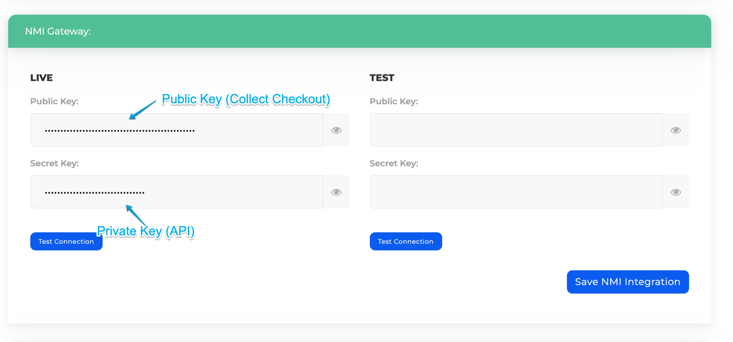Click the LIVE section heading

tap(41, 78)
